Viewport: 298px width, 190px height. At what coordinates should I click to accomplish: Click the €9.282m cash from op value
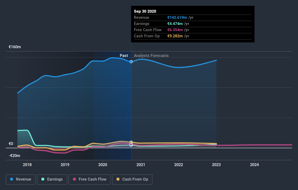click(x=175, y=36)
